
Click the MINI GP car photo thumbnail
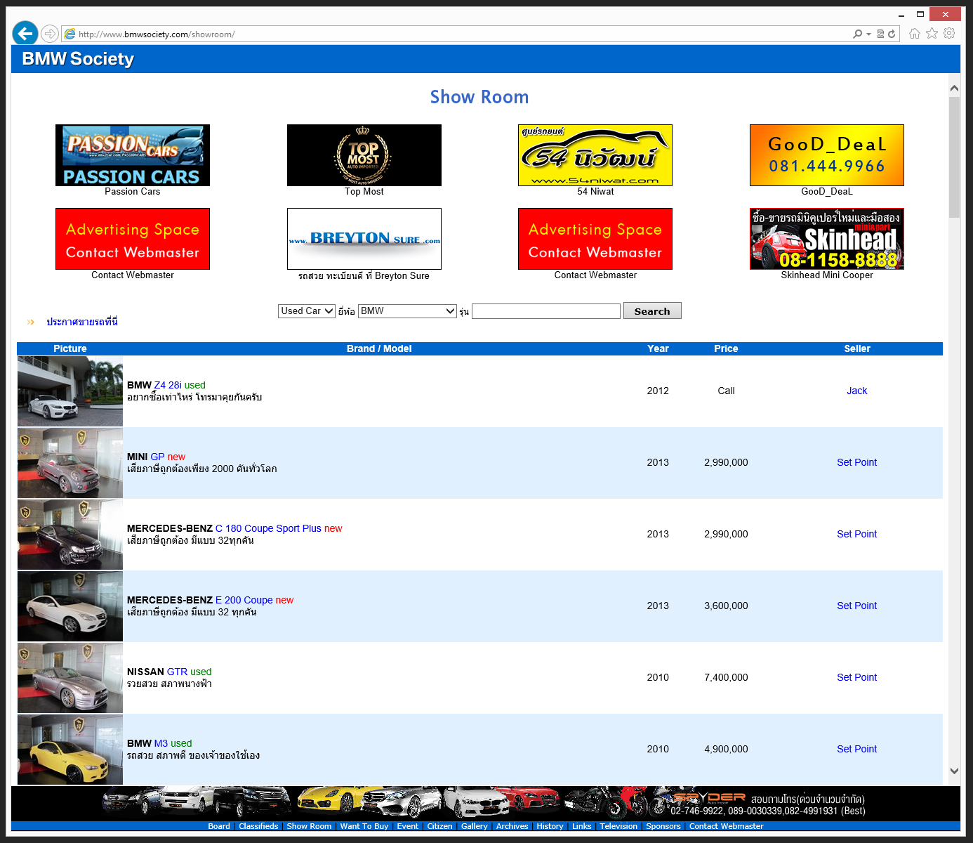[70, 463]
